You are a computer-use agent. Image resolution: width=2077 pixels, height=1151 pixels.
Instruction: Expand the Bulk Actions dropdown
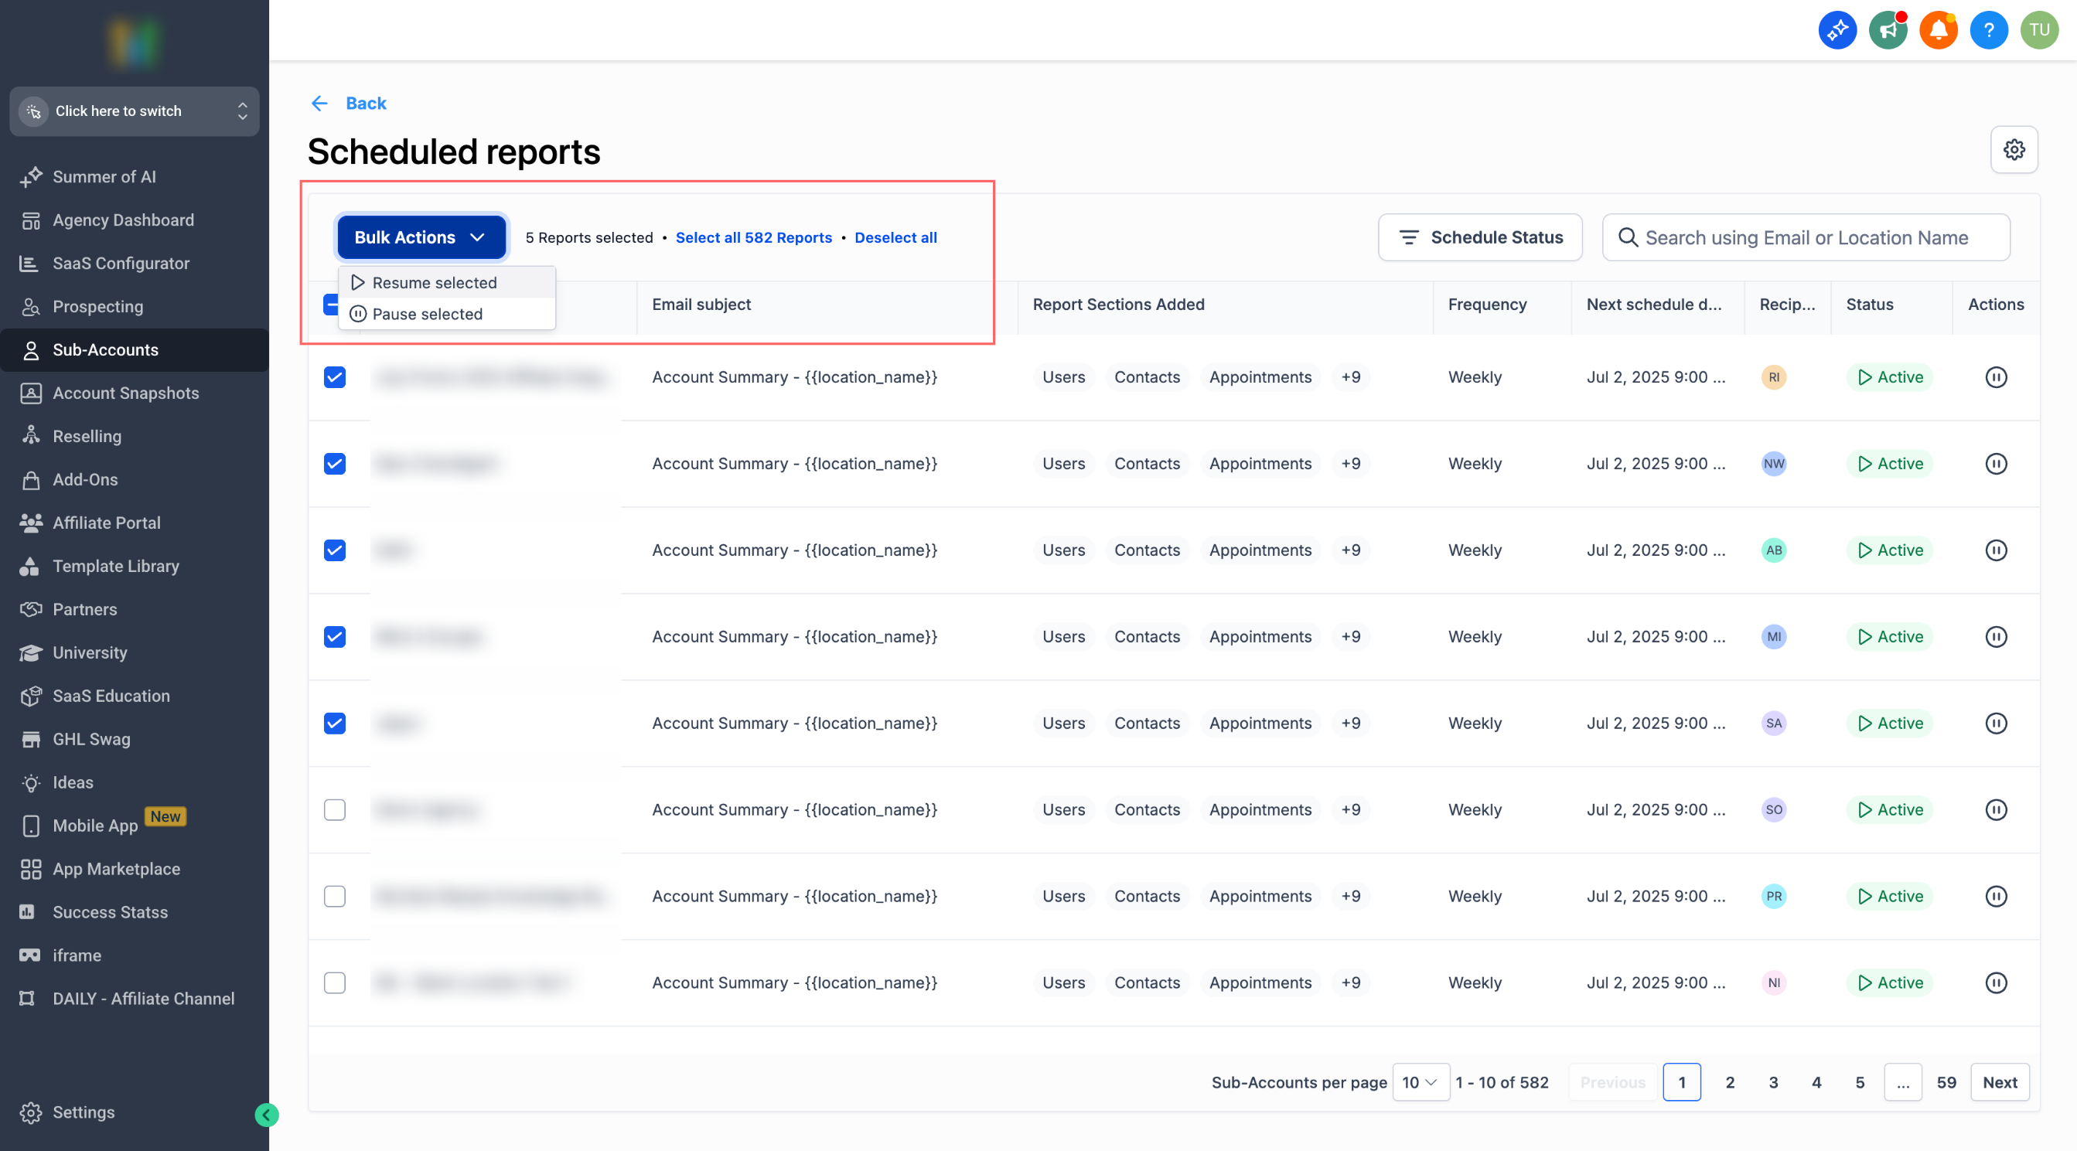coord(421,237)
